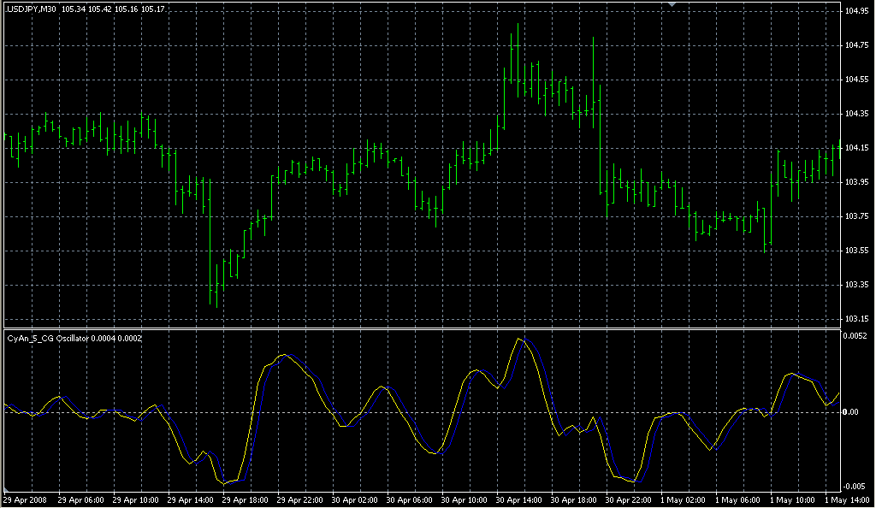Click the highest oscillator peak near 30 Apr 14:00

519,339
